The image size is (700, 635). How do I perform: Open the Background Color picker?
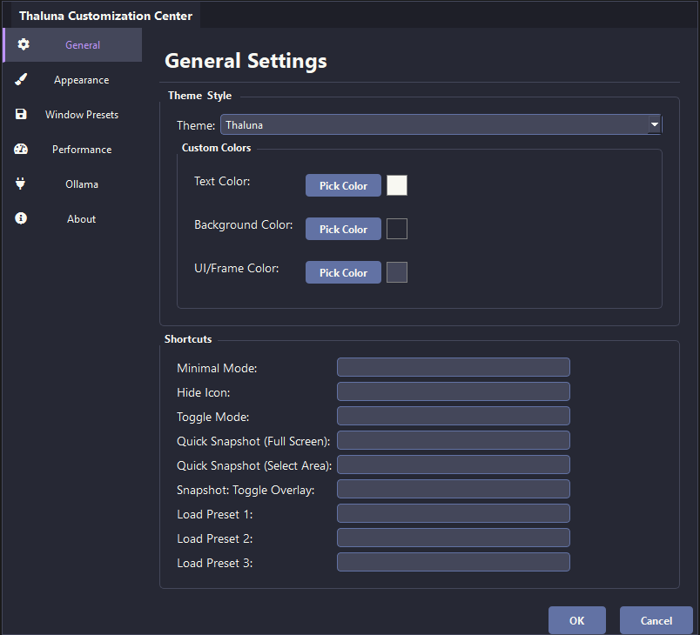(343, 229)
